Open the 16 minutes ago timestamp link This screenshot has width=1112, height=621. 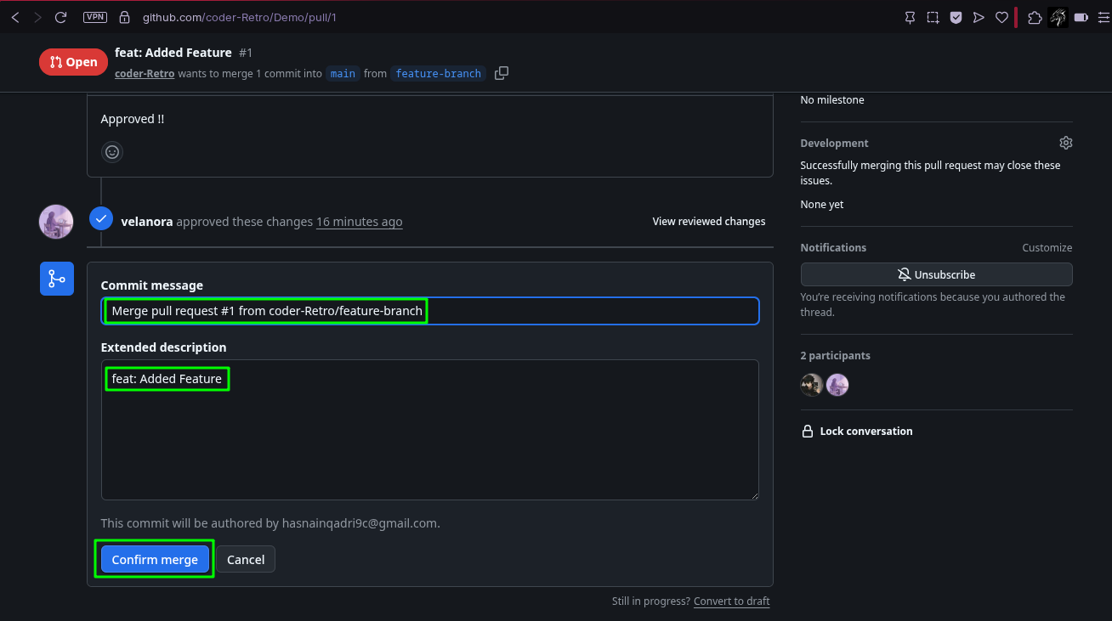360,222
